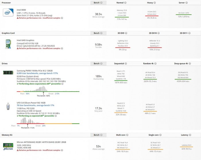Click help icon beside 3D DX9 heading
201x160 pixels.
coord(127,33)
